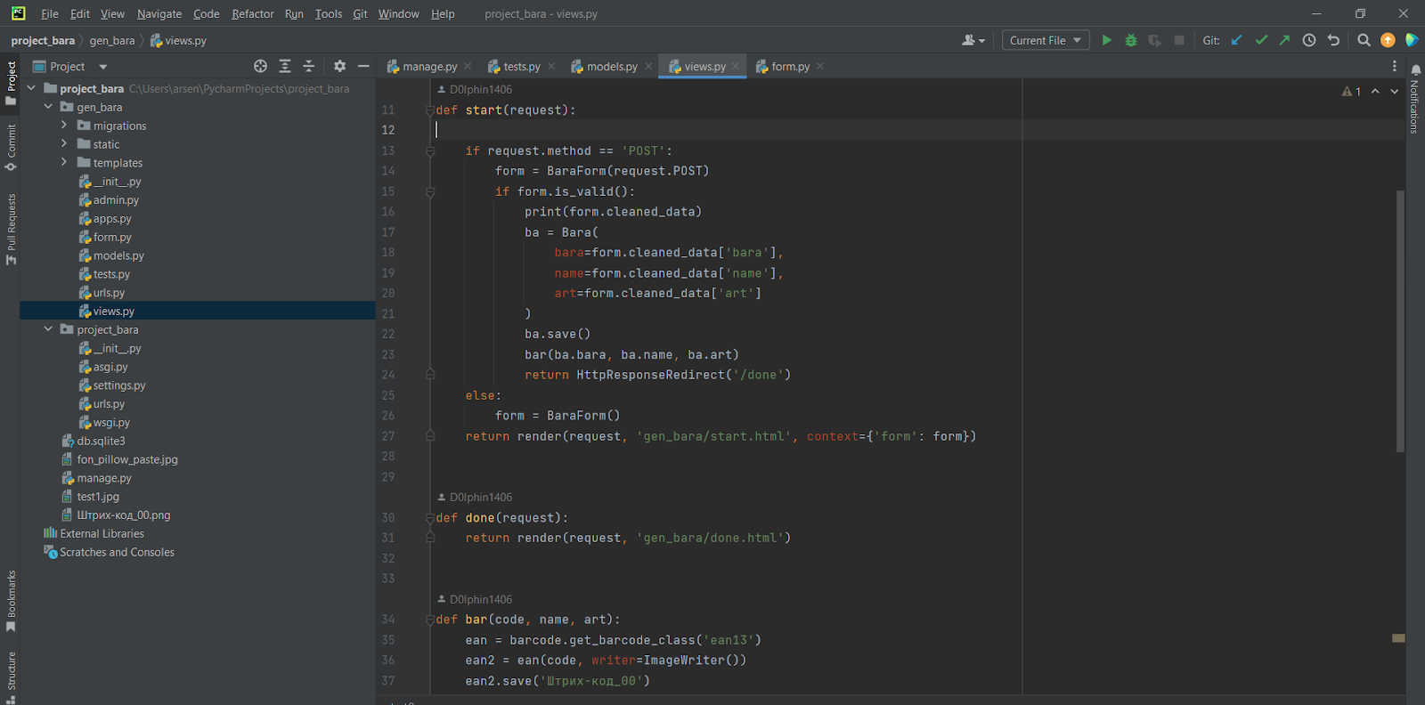
Task: Open the Pull Requests tool window
Action: point(11,229)
